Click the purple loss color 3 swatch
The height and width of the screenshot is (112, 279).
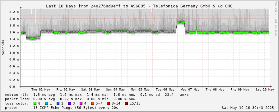pos(69,103)
